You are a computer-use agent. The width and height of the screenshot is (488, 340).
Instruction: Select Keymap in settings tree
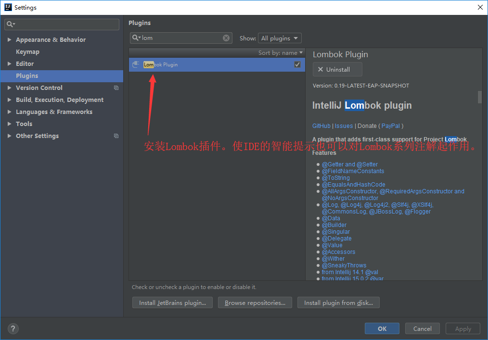coord(28,51)
